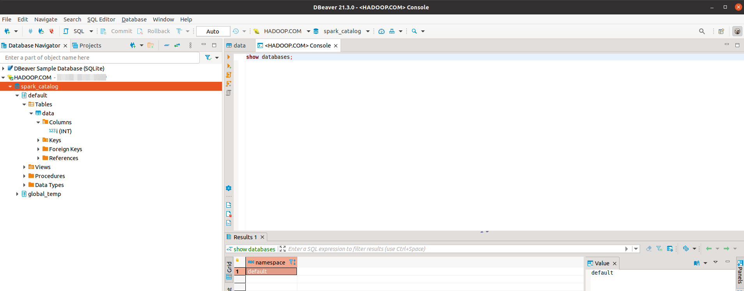Click the results SQL filter expression field

pos(455,249)
